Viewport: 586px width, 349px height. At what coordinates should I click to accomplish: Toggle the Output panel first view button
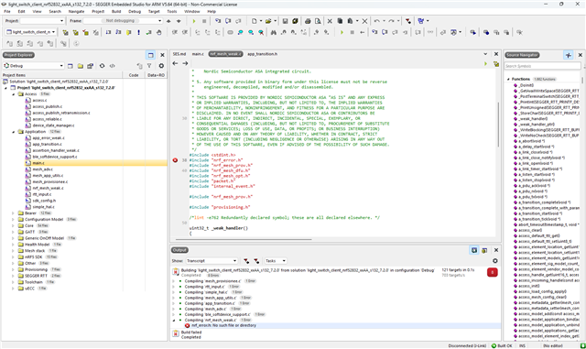tap(474, 250)
